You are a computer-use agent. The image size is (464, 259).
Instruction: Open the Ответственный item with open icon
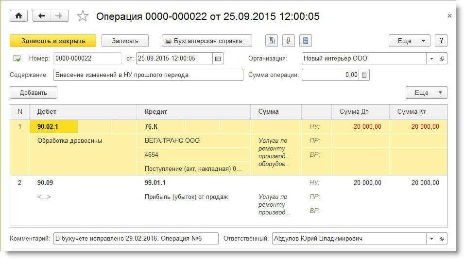click(442, 238)
